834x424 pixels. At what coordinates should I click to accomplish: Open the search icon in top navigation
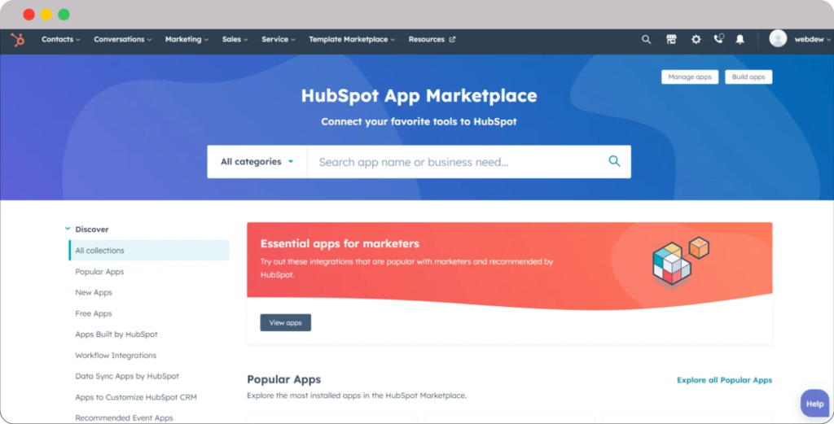646,39
